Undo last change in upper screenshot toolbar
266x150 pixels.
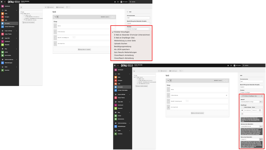[x=67, y=7]
